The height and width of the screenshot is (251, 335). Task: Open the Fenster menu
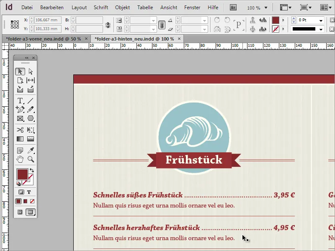[x=192, y=8]
